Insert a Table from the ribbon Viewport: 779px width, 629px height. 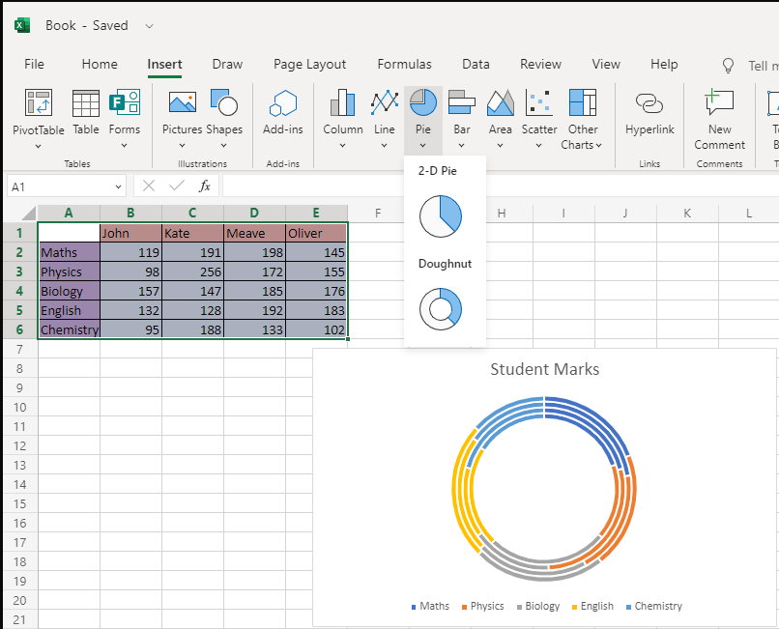(x=86, y=111)
